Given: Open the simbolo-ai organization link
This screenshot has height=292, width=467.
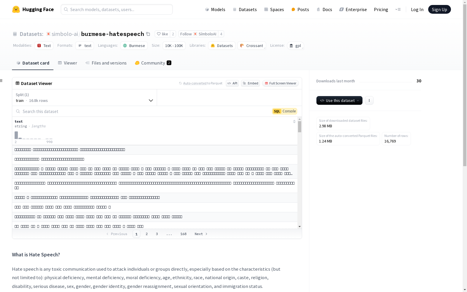Looking at the screenshot, I should (65, 34).
